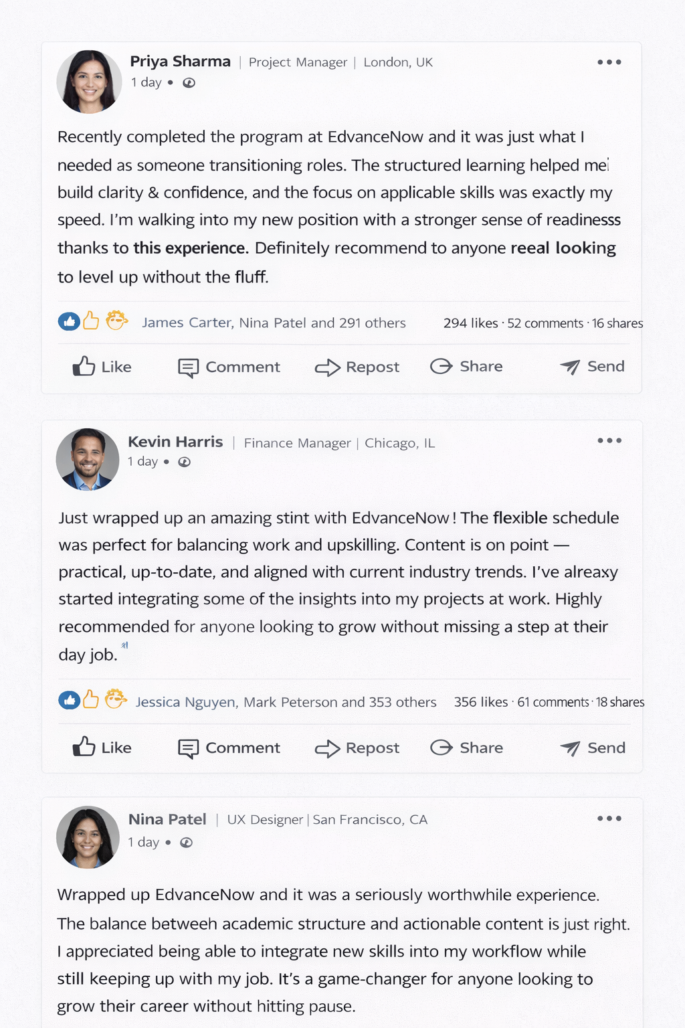
Task: Repost Priya Sharma's post
Action: point(357,367)
